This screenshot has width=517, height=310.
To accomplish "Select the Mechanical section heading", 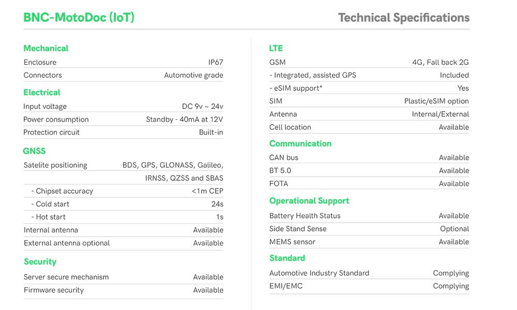I will coord(46,48).
